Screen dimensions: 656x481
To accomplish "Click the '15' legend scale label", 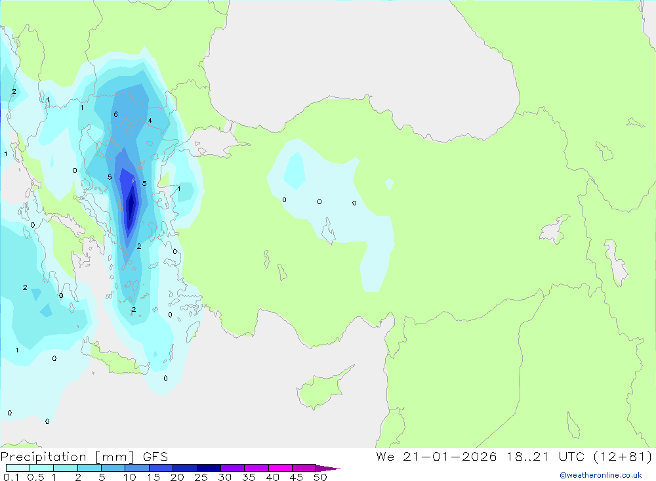I will 154,477.
